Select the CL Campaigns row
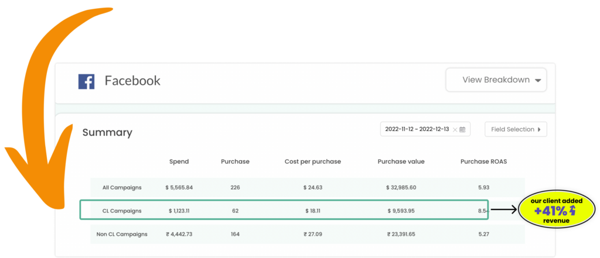The width and height of the screenshot is (600, 258). (x=284, y=210)
